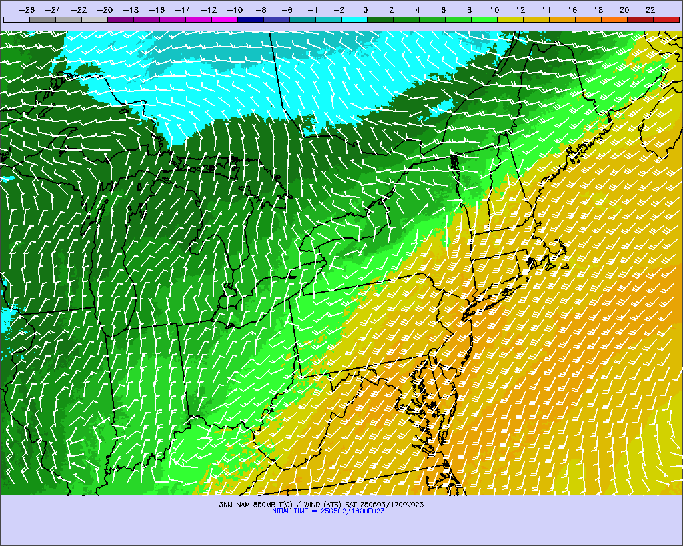This screenshot has width=683, height=546.
Task: Click the 0 legend label
Action: (x=365, y=9)
